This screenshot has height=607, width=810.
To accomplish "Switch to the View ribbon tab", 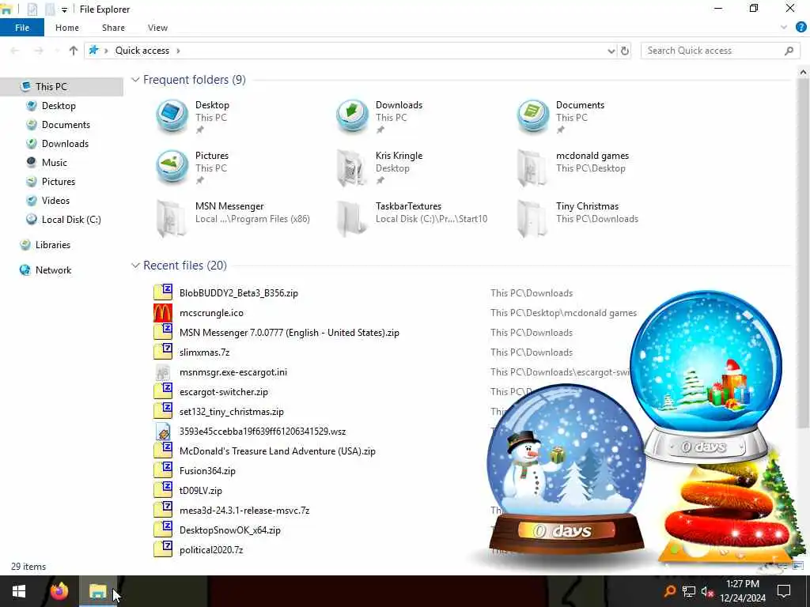I will [x=157, y=28].
